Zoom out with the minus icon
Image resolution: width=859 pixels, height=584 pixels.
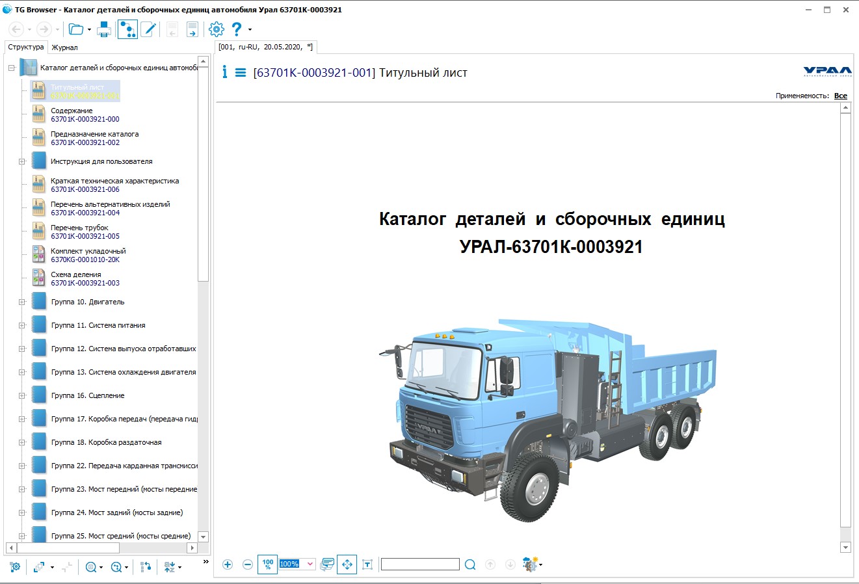[x=248, y=564]
